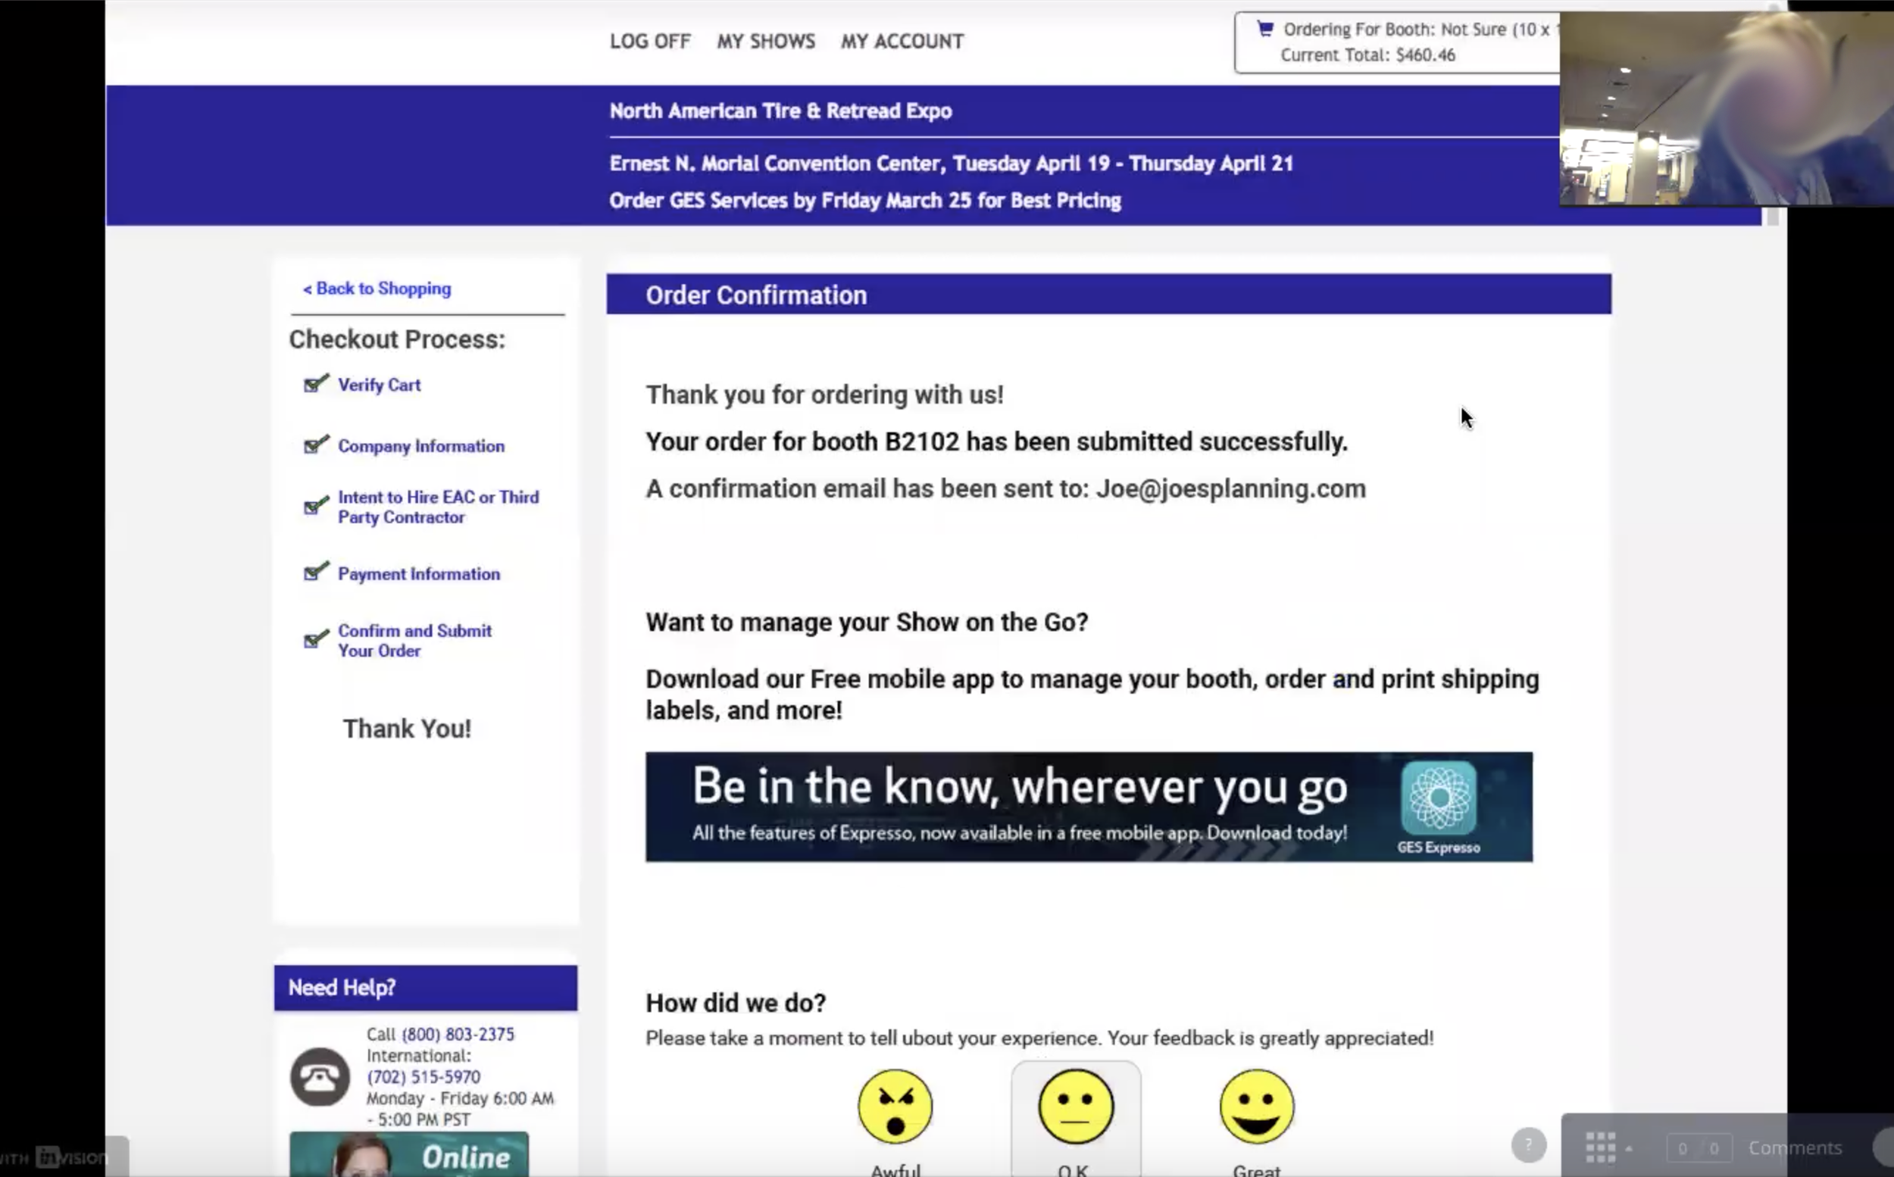Open the grid view icon in the InVision toolbar

pyautogui.click(x=1601, y=1146)
